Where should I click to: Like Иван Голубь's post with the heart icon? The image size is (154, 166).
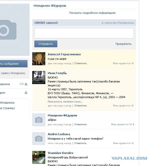(x=133, y=106)
